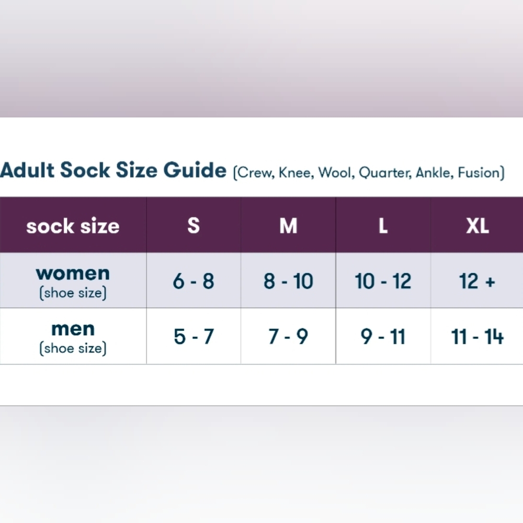The image size is (523, 523).
Task: Click the Crew, Knee, Wool sock types subtitle
Action: click(369, 173)
